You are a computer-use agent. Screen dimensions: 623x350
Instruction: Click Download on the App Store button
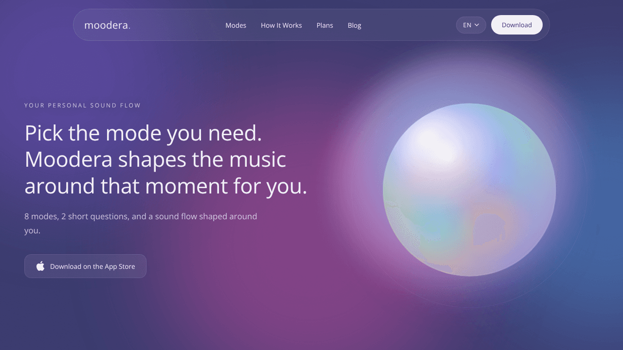(x=85, y=266)
